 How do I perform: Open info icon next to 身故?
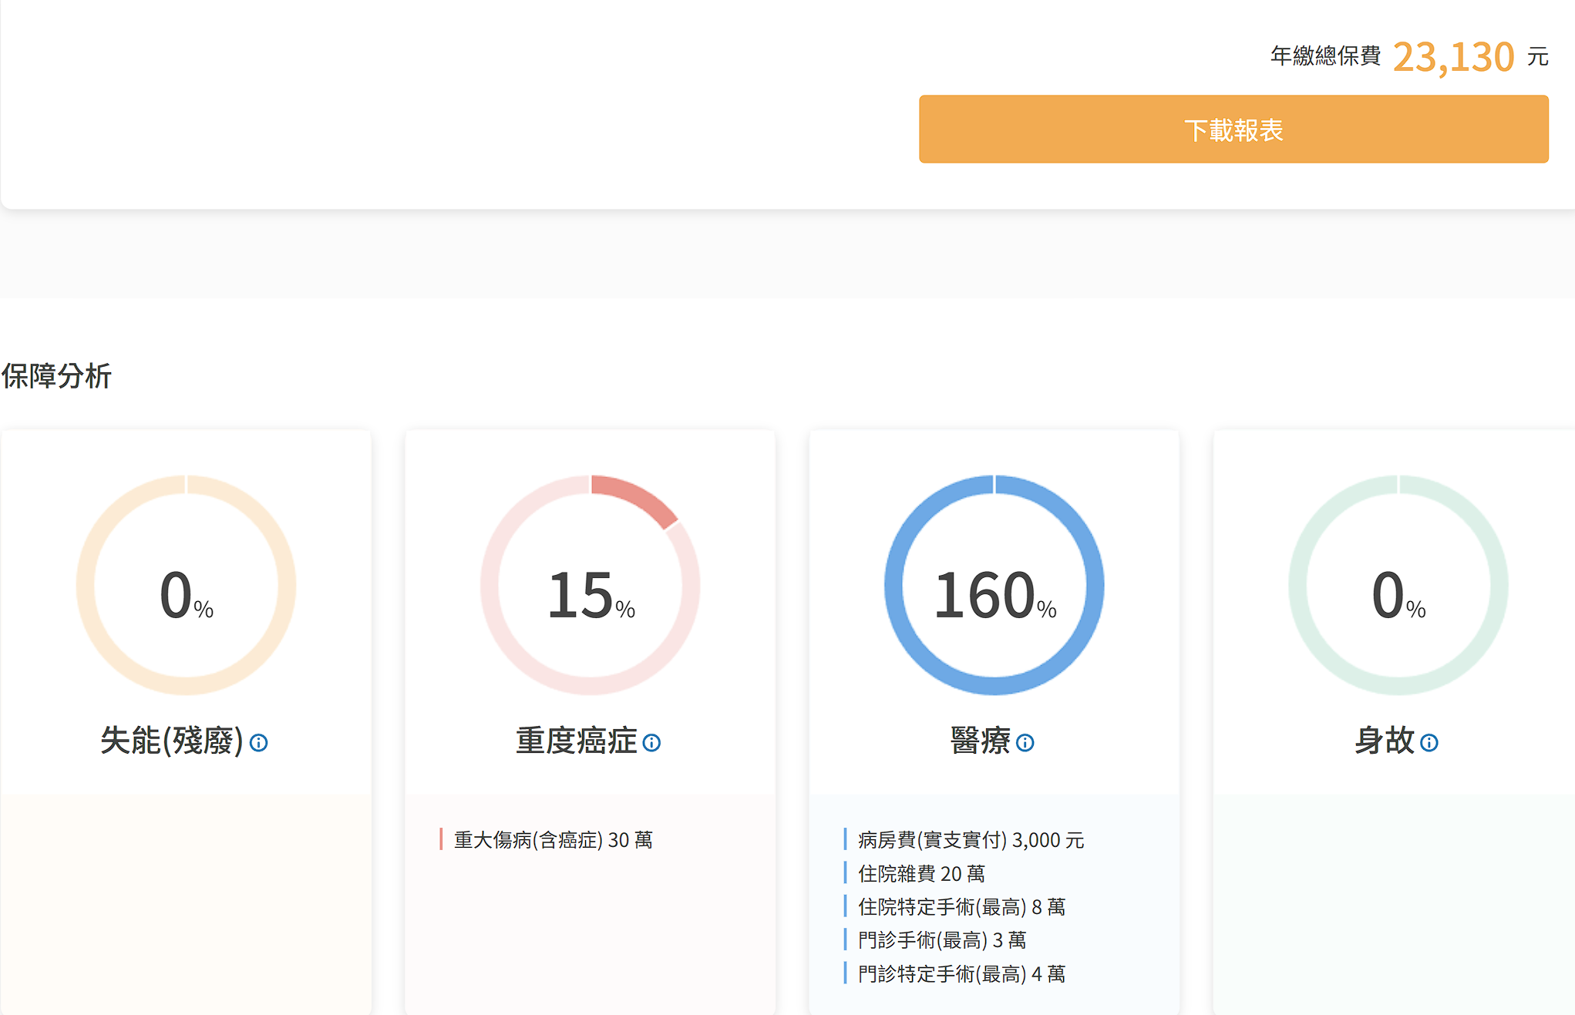click(x=1429, y=743)
